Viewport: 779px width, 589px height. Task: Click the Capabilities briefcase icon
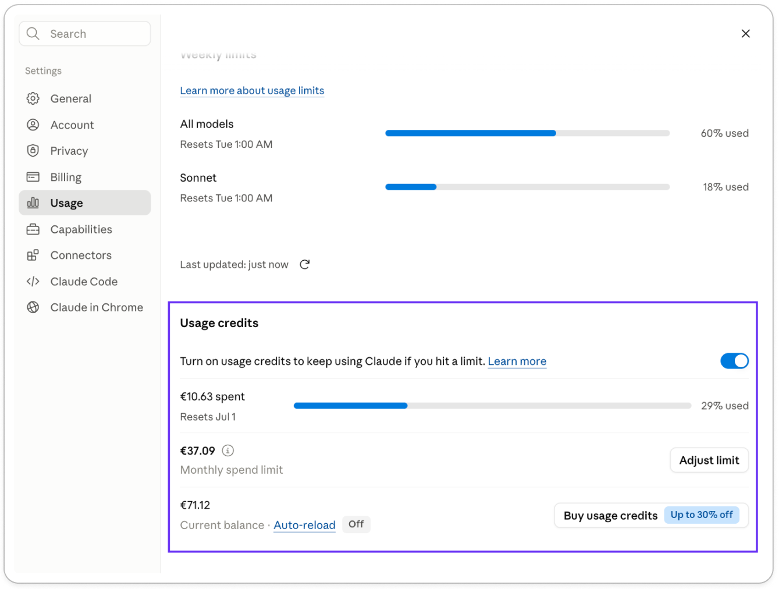click(x=33, y=229)
